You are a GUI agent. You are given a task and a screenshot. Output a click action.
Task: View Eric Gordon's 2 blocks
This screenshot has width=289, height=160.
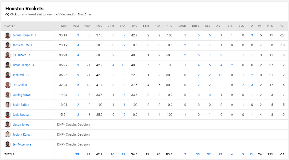tap(243, 85)
